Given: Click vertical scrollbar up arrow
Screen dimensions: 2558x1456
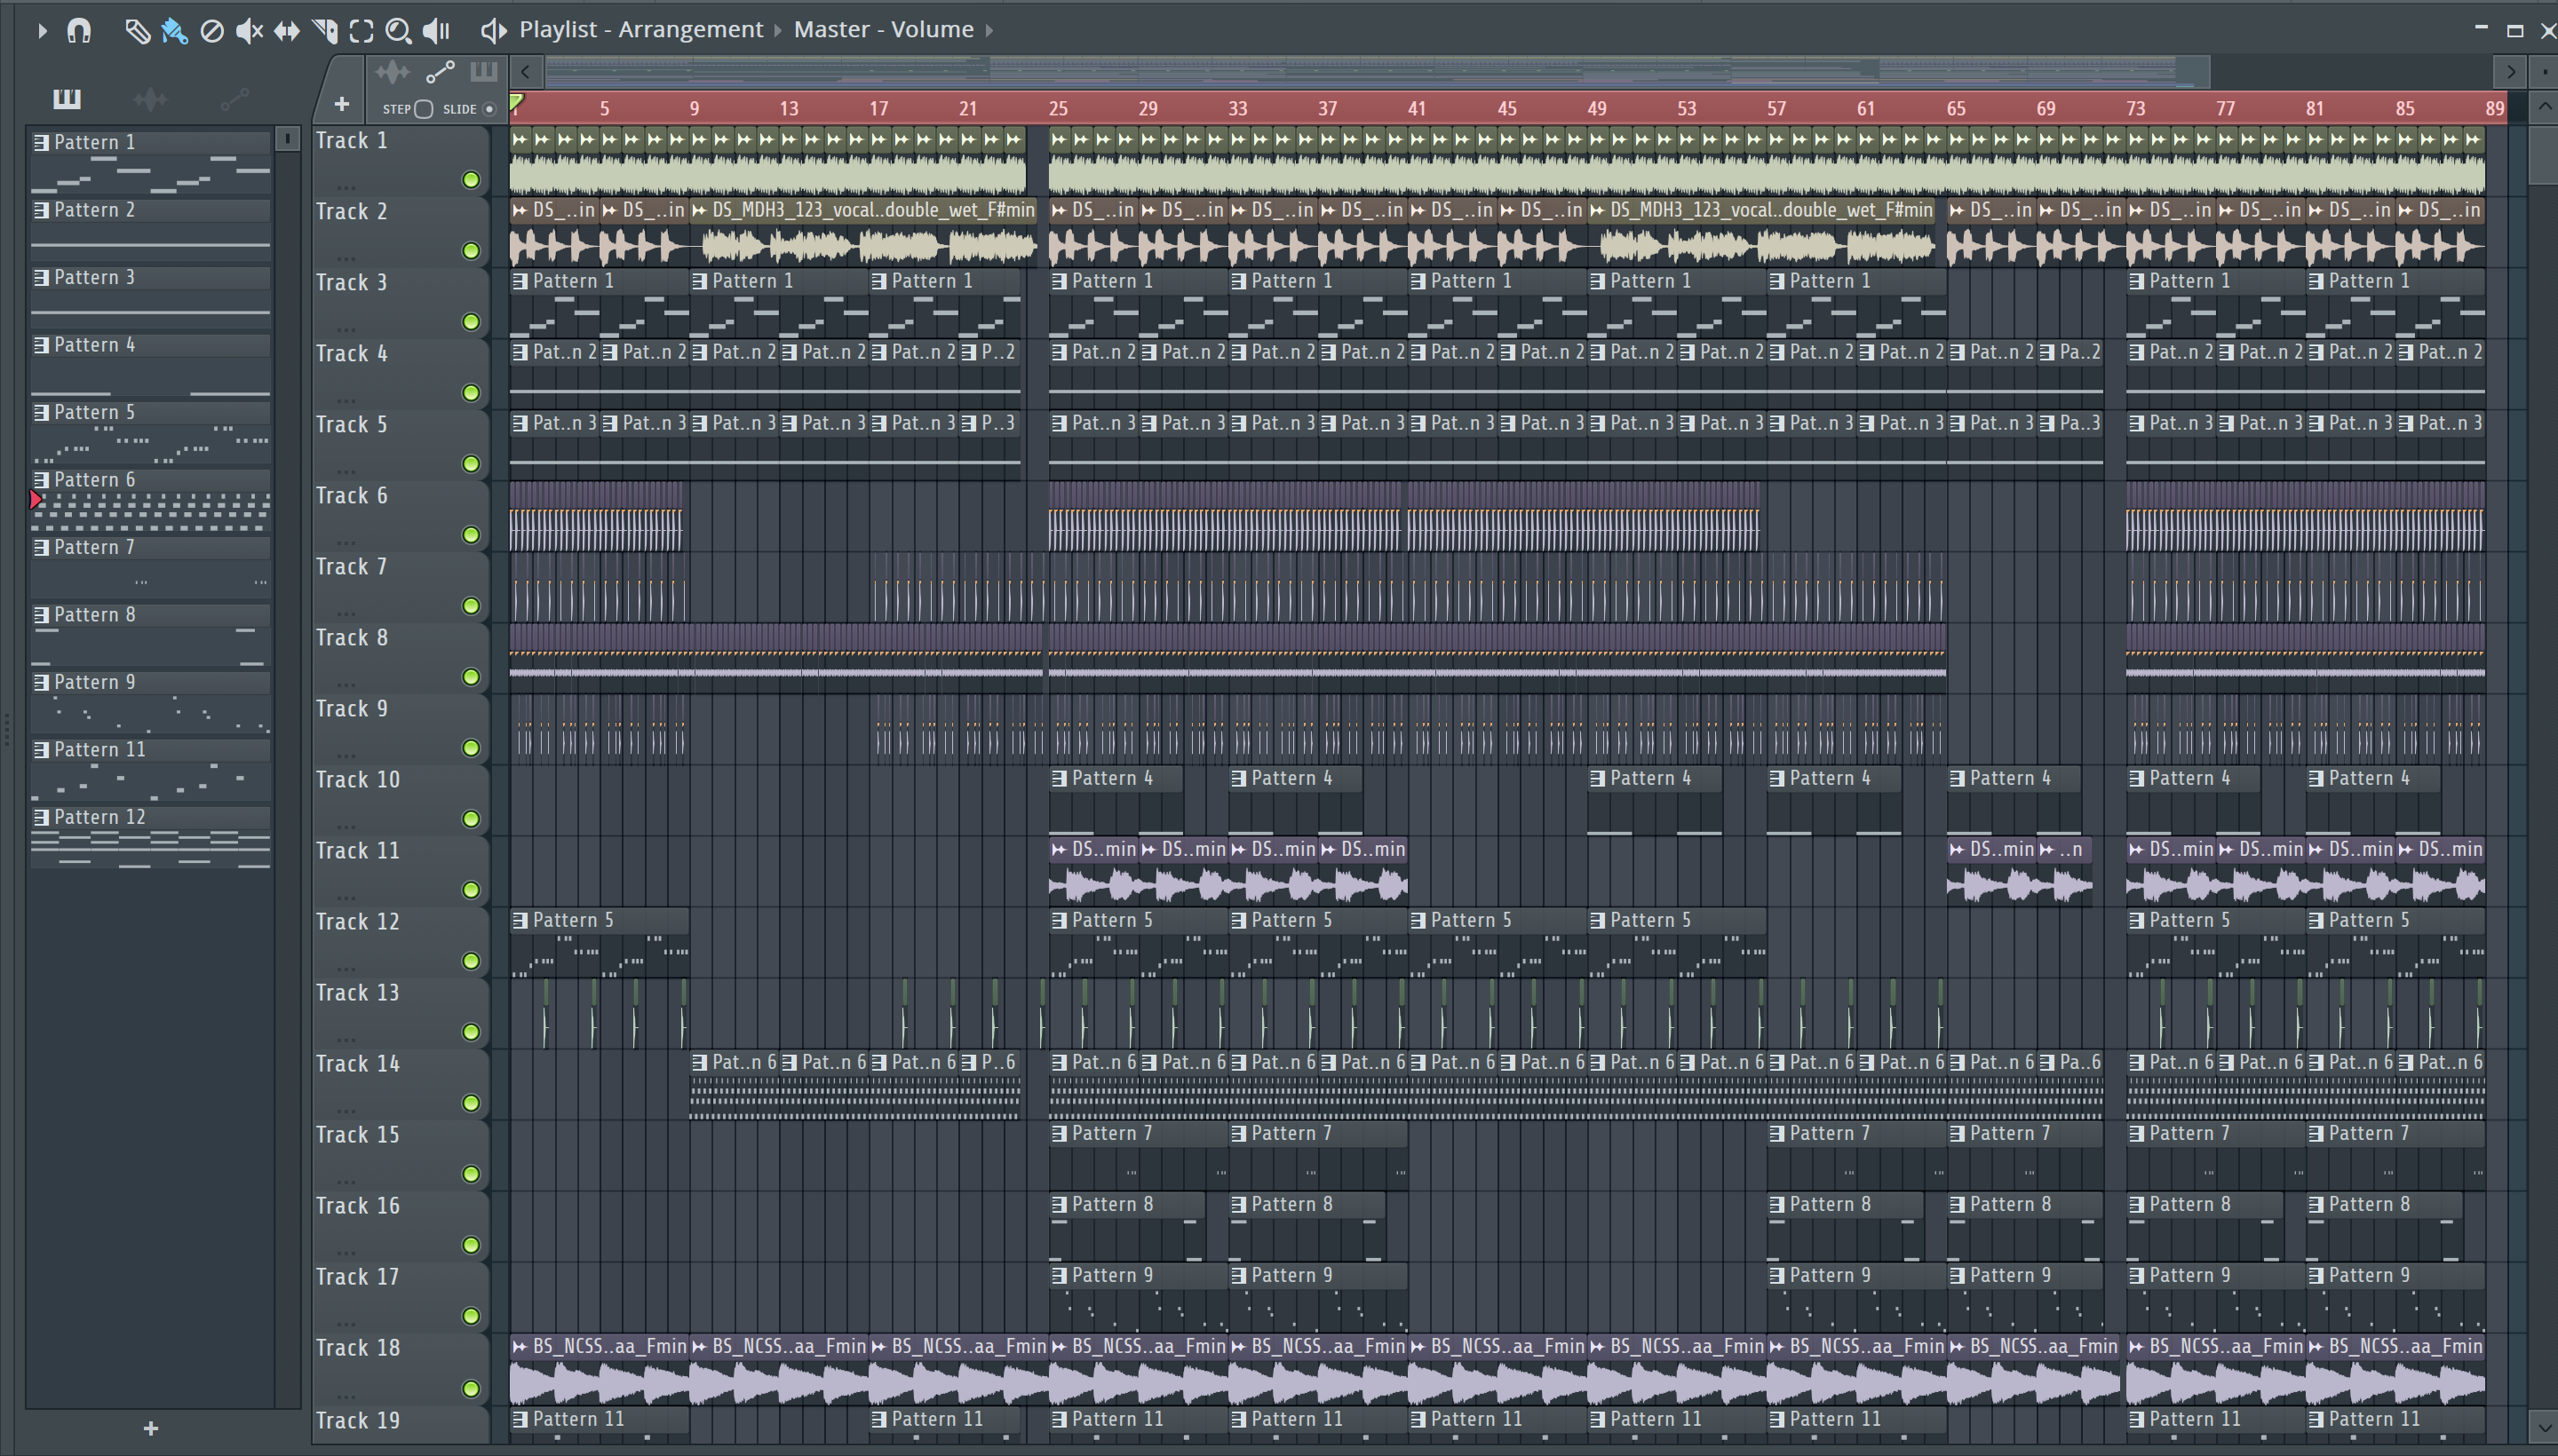Looking at the screenshot, I should pyautogui.click(x=2543, y=107).
